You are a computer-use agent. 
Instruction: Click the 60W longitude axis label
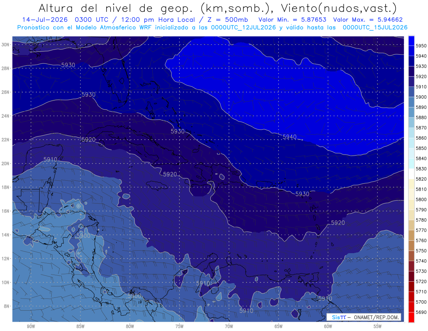[328, 327]
